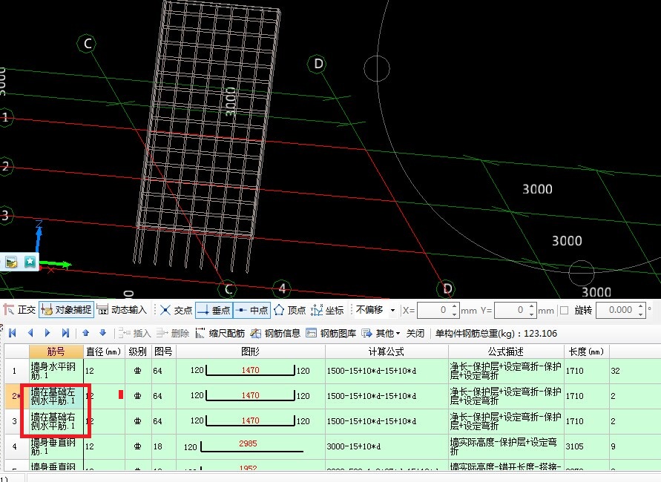Select 墙在基础左侧水平筋.1 cell
The height and width of the screenshot is (482, 661).
[56, 396]
